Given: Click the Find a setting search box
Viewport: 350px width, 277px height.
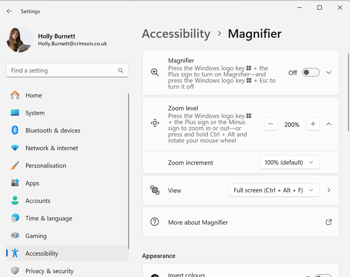Looking at the screenshot, I should [x=62, y=71].
